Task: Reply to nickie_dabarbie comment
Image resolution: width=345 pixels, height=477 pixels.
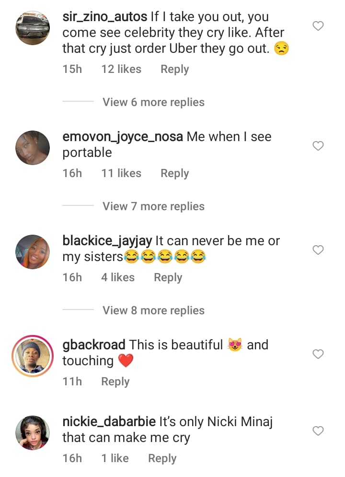Action: pos(162,458)
